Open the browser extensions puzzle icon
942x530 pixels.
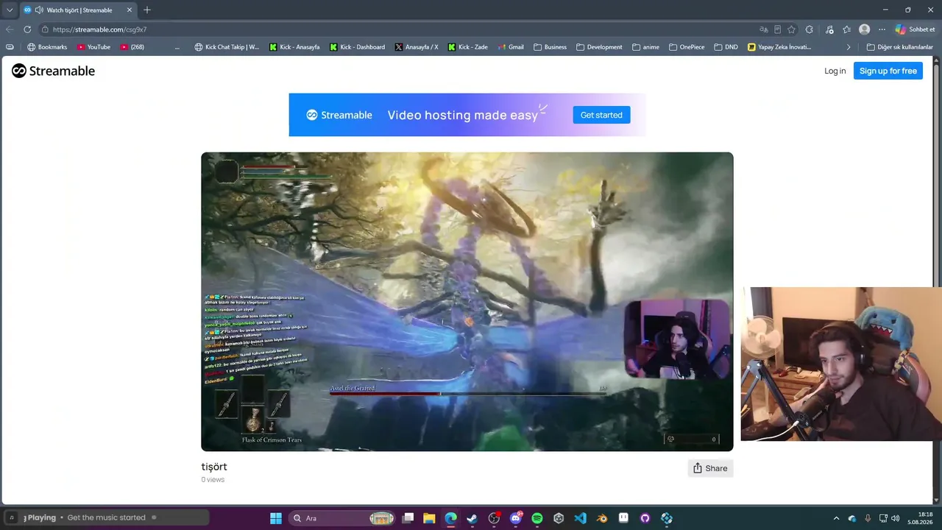click(810, 29)
